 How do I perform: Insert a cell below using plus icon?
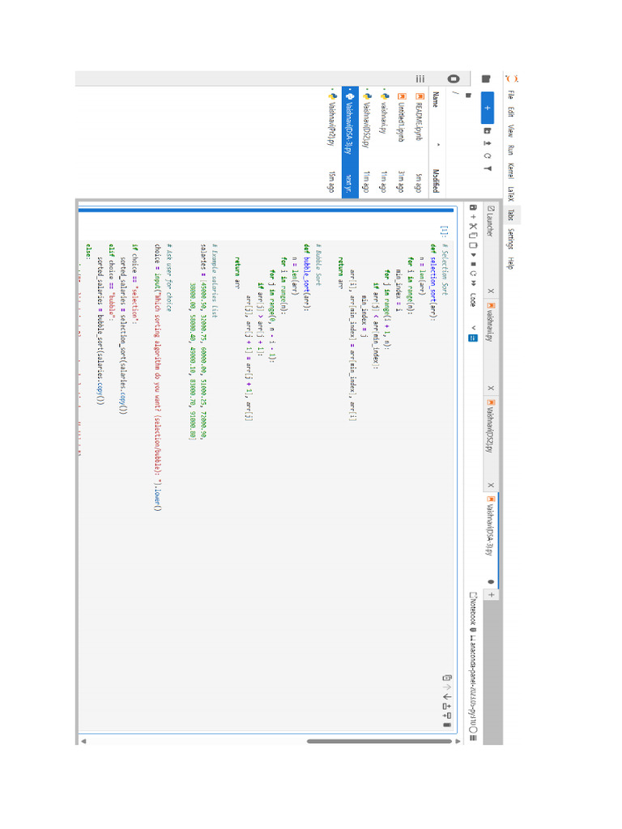[473, 217]
